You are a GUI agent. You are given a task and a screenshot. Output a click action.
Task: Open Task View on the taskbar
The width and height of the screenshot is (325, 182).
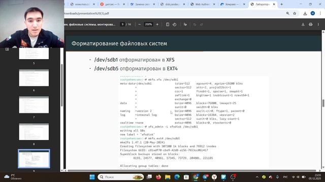tap(149, 177)
